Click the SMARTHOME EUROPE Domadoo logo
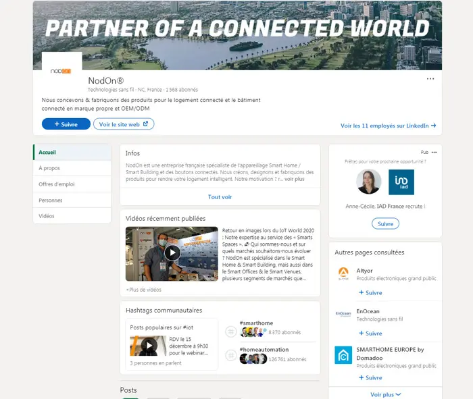Screen dimensions: 473x399 click(343, 355)
